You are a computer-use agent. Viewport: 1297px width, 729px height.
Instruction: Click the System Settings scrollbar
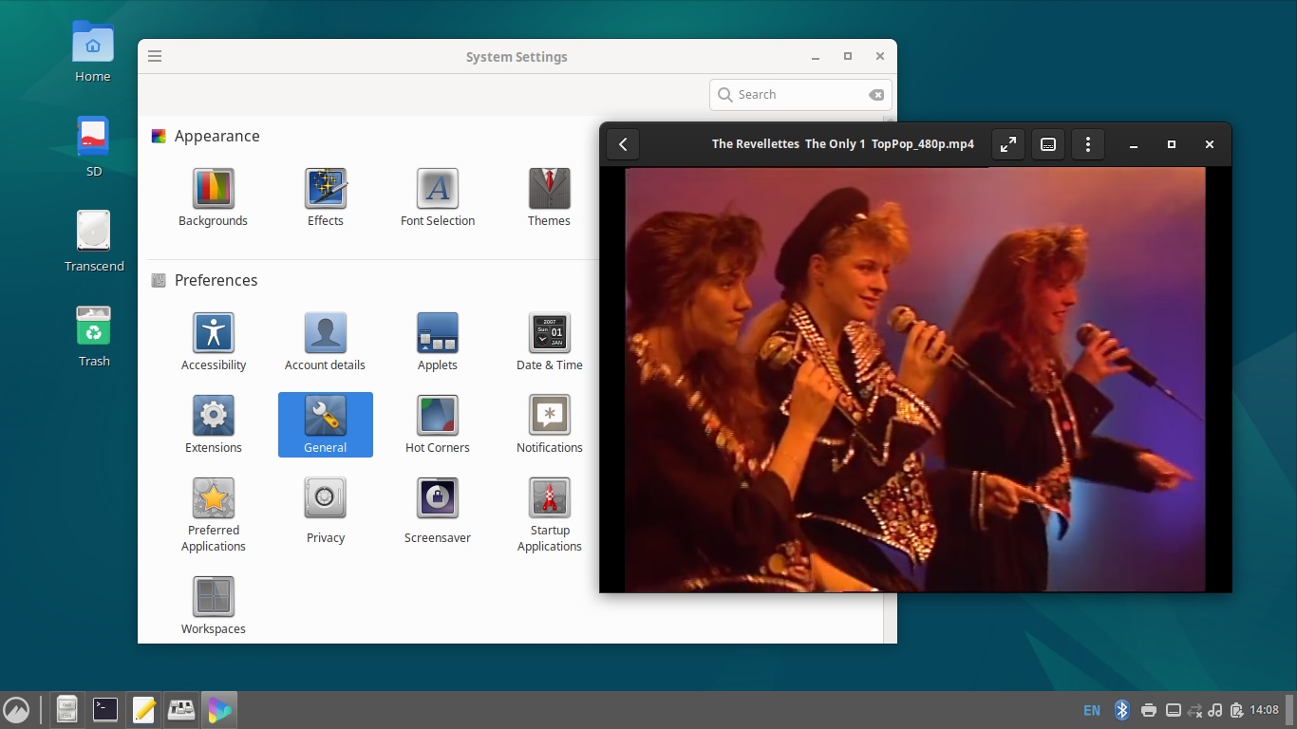pos(890,380)
